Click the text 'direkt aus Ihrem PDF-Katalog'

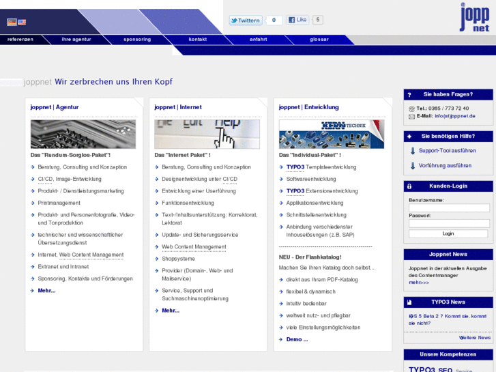[x=322, y=280]
